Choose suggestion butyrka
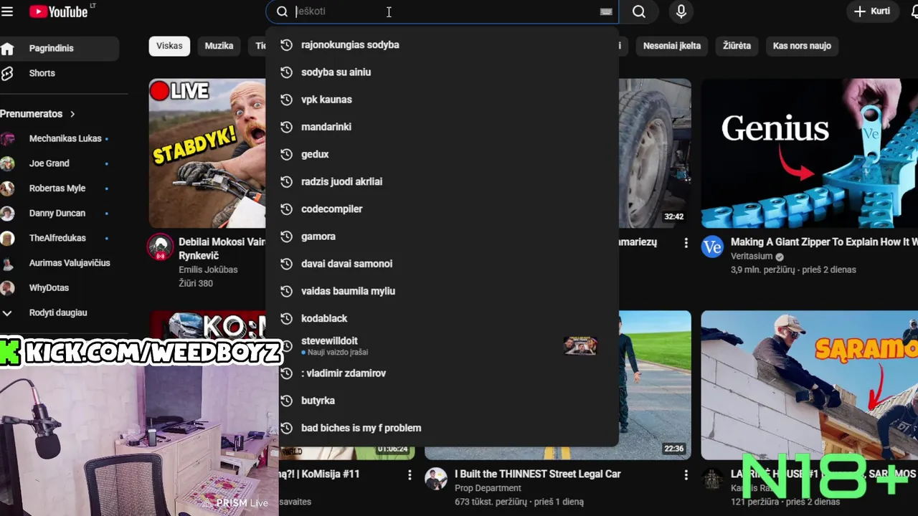Image resolution: width=918 pixels, height=516 pixels. coord(442,401)
